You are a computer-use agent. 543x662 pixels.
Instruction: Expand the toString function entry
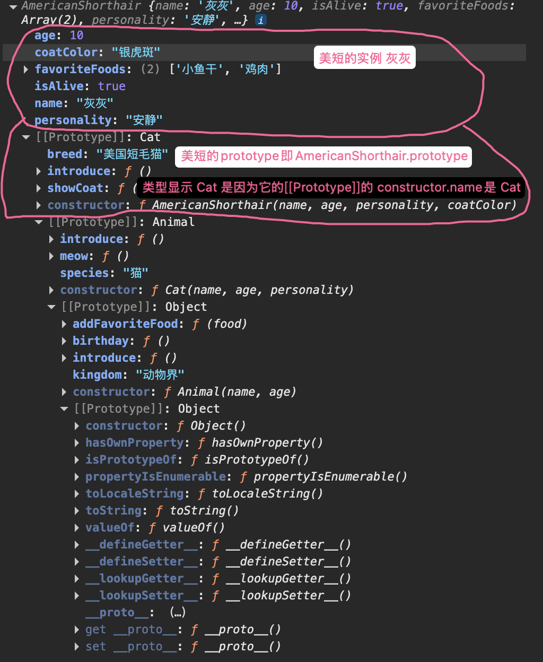pos(77,511)
